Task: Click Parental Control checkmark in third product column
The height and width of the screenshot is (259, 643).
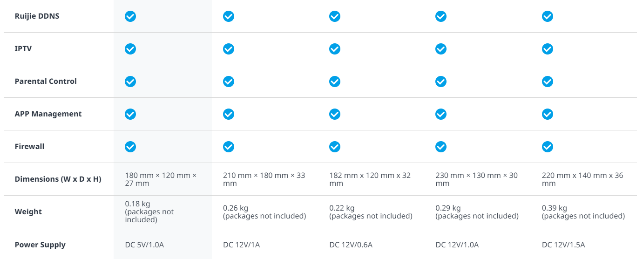Action: 335,82
